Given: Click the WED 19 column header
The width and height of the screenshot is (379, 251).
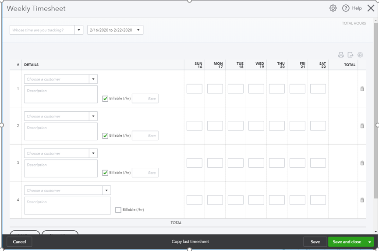Looking at the screenshot, I should [259, 65].
